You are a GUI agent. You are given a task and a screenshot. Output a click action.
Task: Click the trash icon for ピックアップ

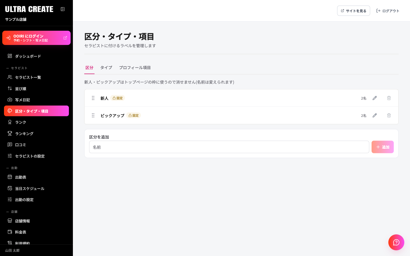click(389, 115)
